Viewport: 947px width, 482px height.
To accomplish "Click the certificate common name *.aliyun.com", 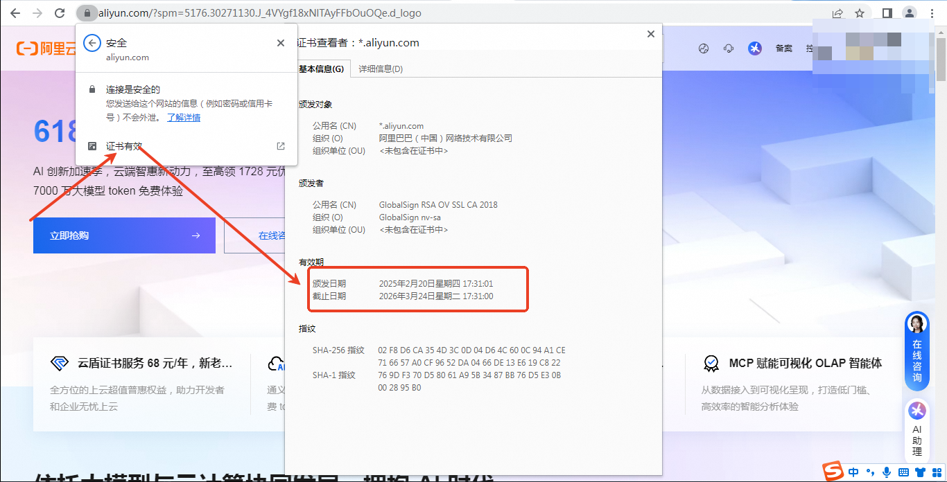I will click(x=401, y=126).
